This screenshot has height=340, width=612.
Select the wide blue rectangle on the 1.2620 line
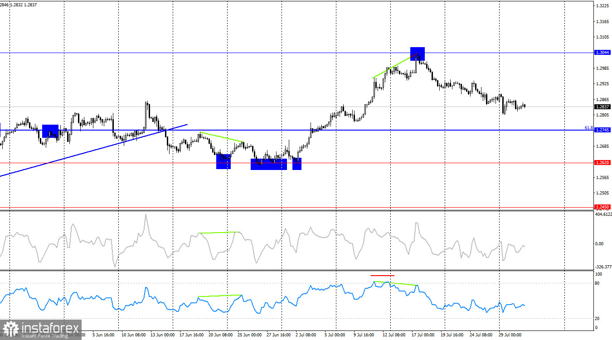click(x=269, y=164)
